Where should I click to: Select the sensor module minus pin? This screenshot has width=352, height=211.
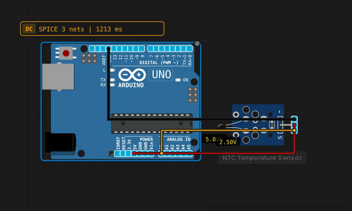pyautogui.click(x=294, y=119)
